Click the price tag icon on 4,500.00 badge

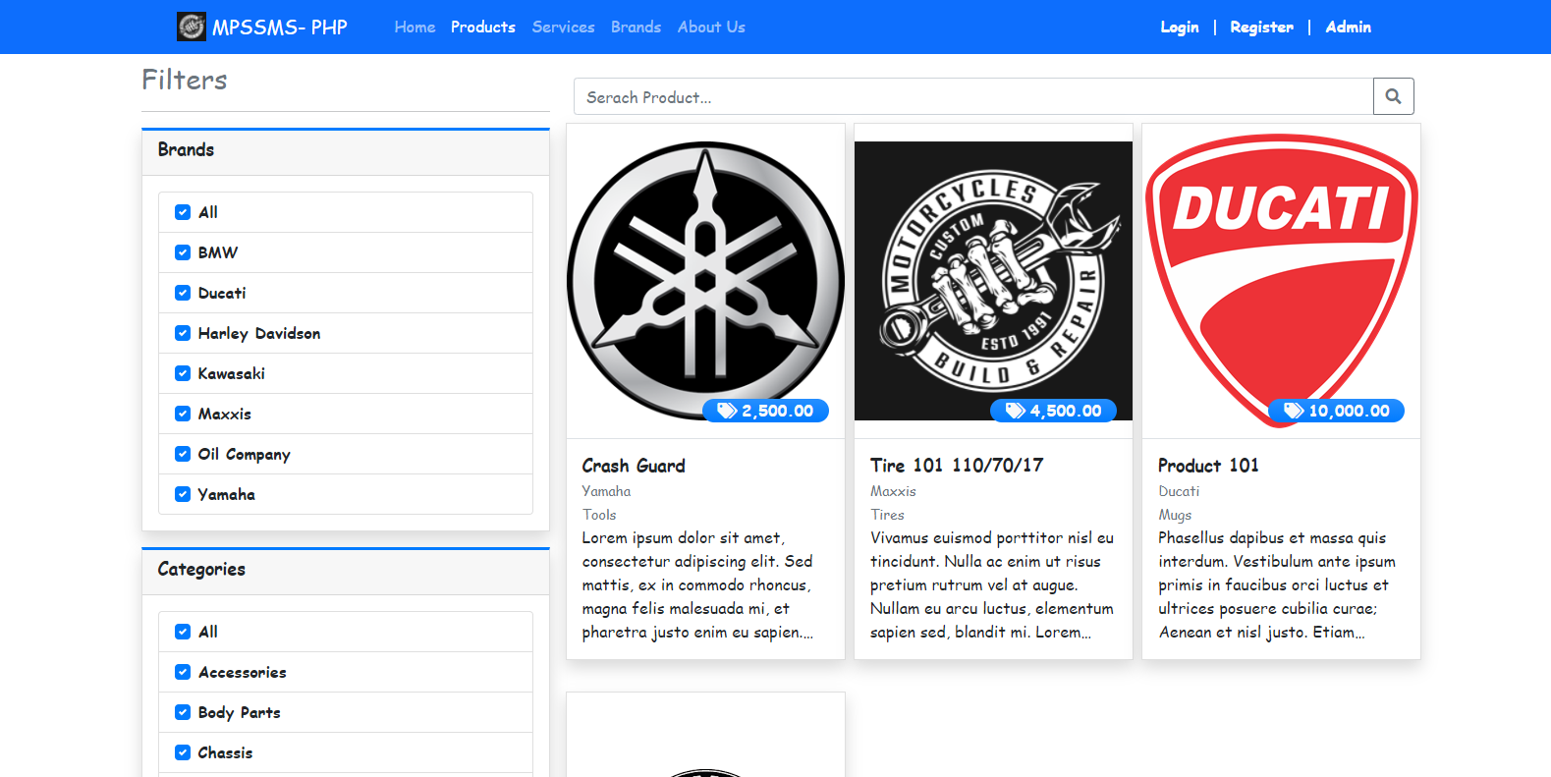[1015, 411]
